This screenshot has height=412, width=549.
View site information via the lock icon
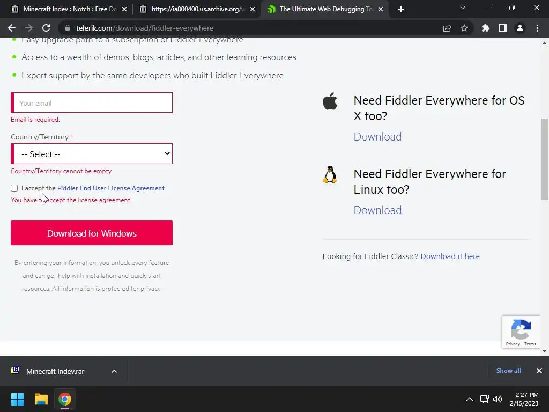pyautogui.click(x=68, y=28)
